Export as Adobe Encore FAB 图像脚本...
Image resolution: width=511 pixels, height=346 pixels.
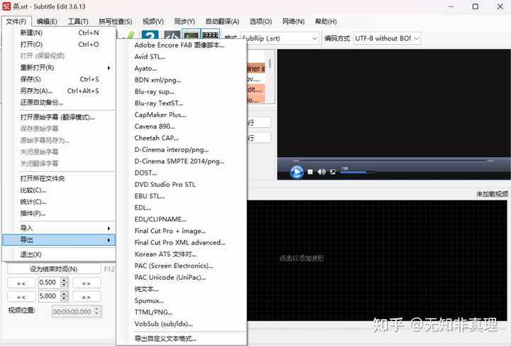pos(182,45)
